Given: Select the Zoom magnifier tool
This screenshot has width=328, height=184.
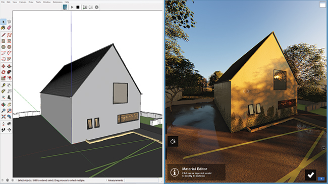Looking at the screenshot, I should coord(4,111).
